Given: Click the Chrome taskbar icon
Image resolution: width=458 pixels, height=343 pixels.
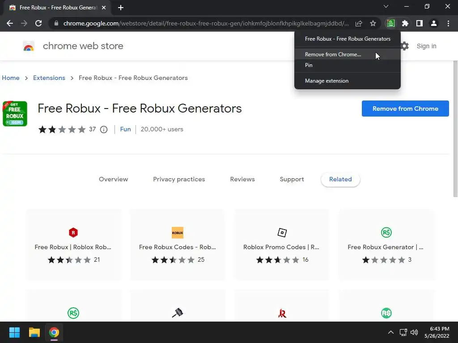Looking at the screenshot, I should (54, 332).
